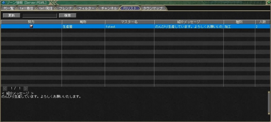Close the zone info window

tap(268, 3)
